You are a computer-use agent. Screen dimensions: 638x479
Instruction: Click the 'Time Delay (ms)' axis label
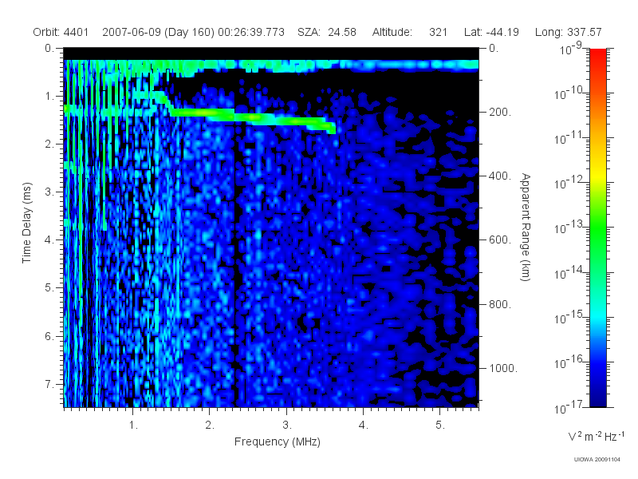[x=26, y=223]
